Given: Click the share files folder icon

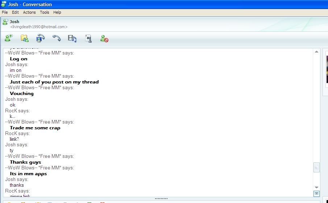Looking at the screenshot, I should click(x=25, y=39).
